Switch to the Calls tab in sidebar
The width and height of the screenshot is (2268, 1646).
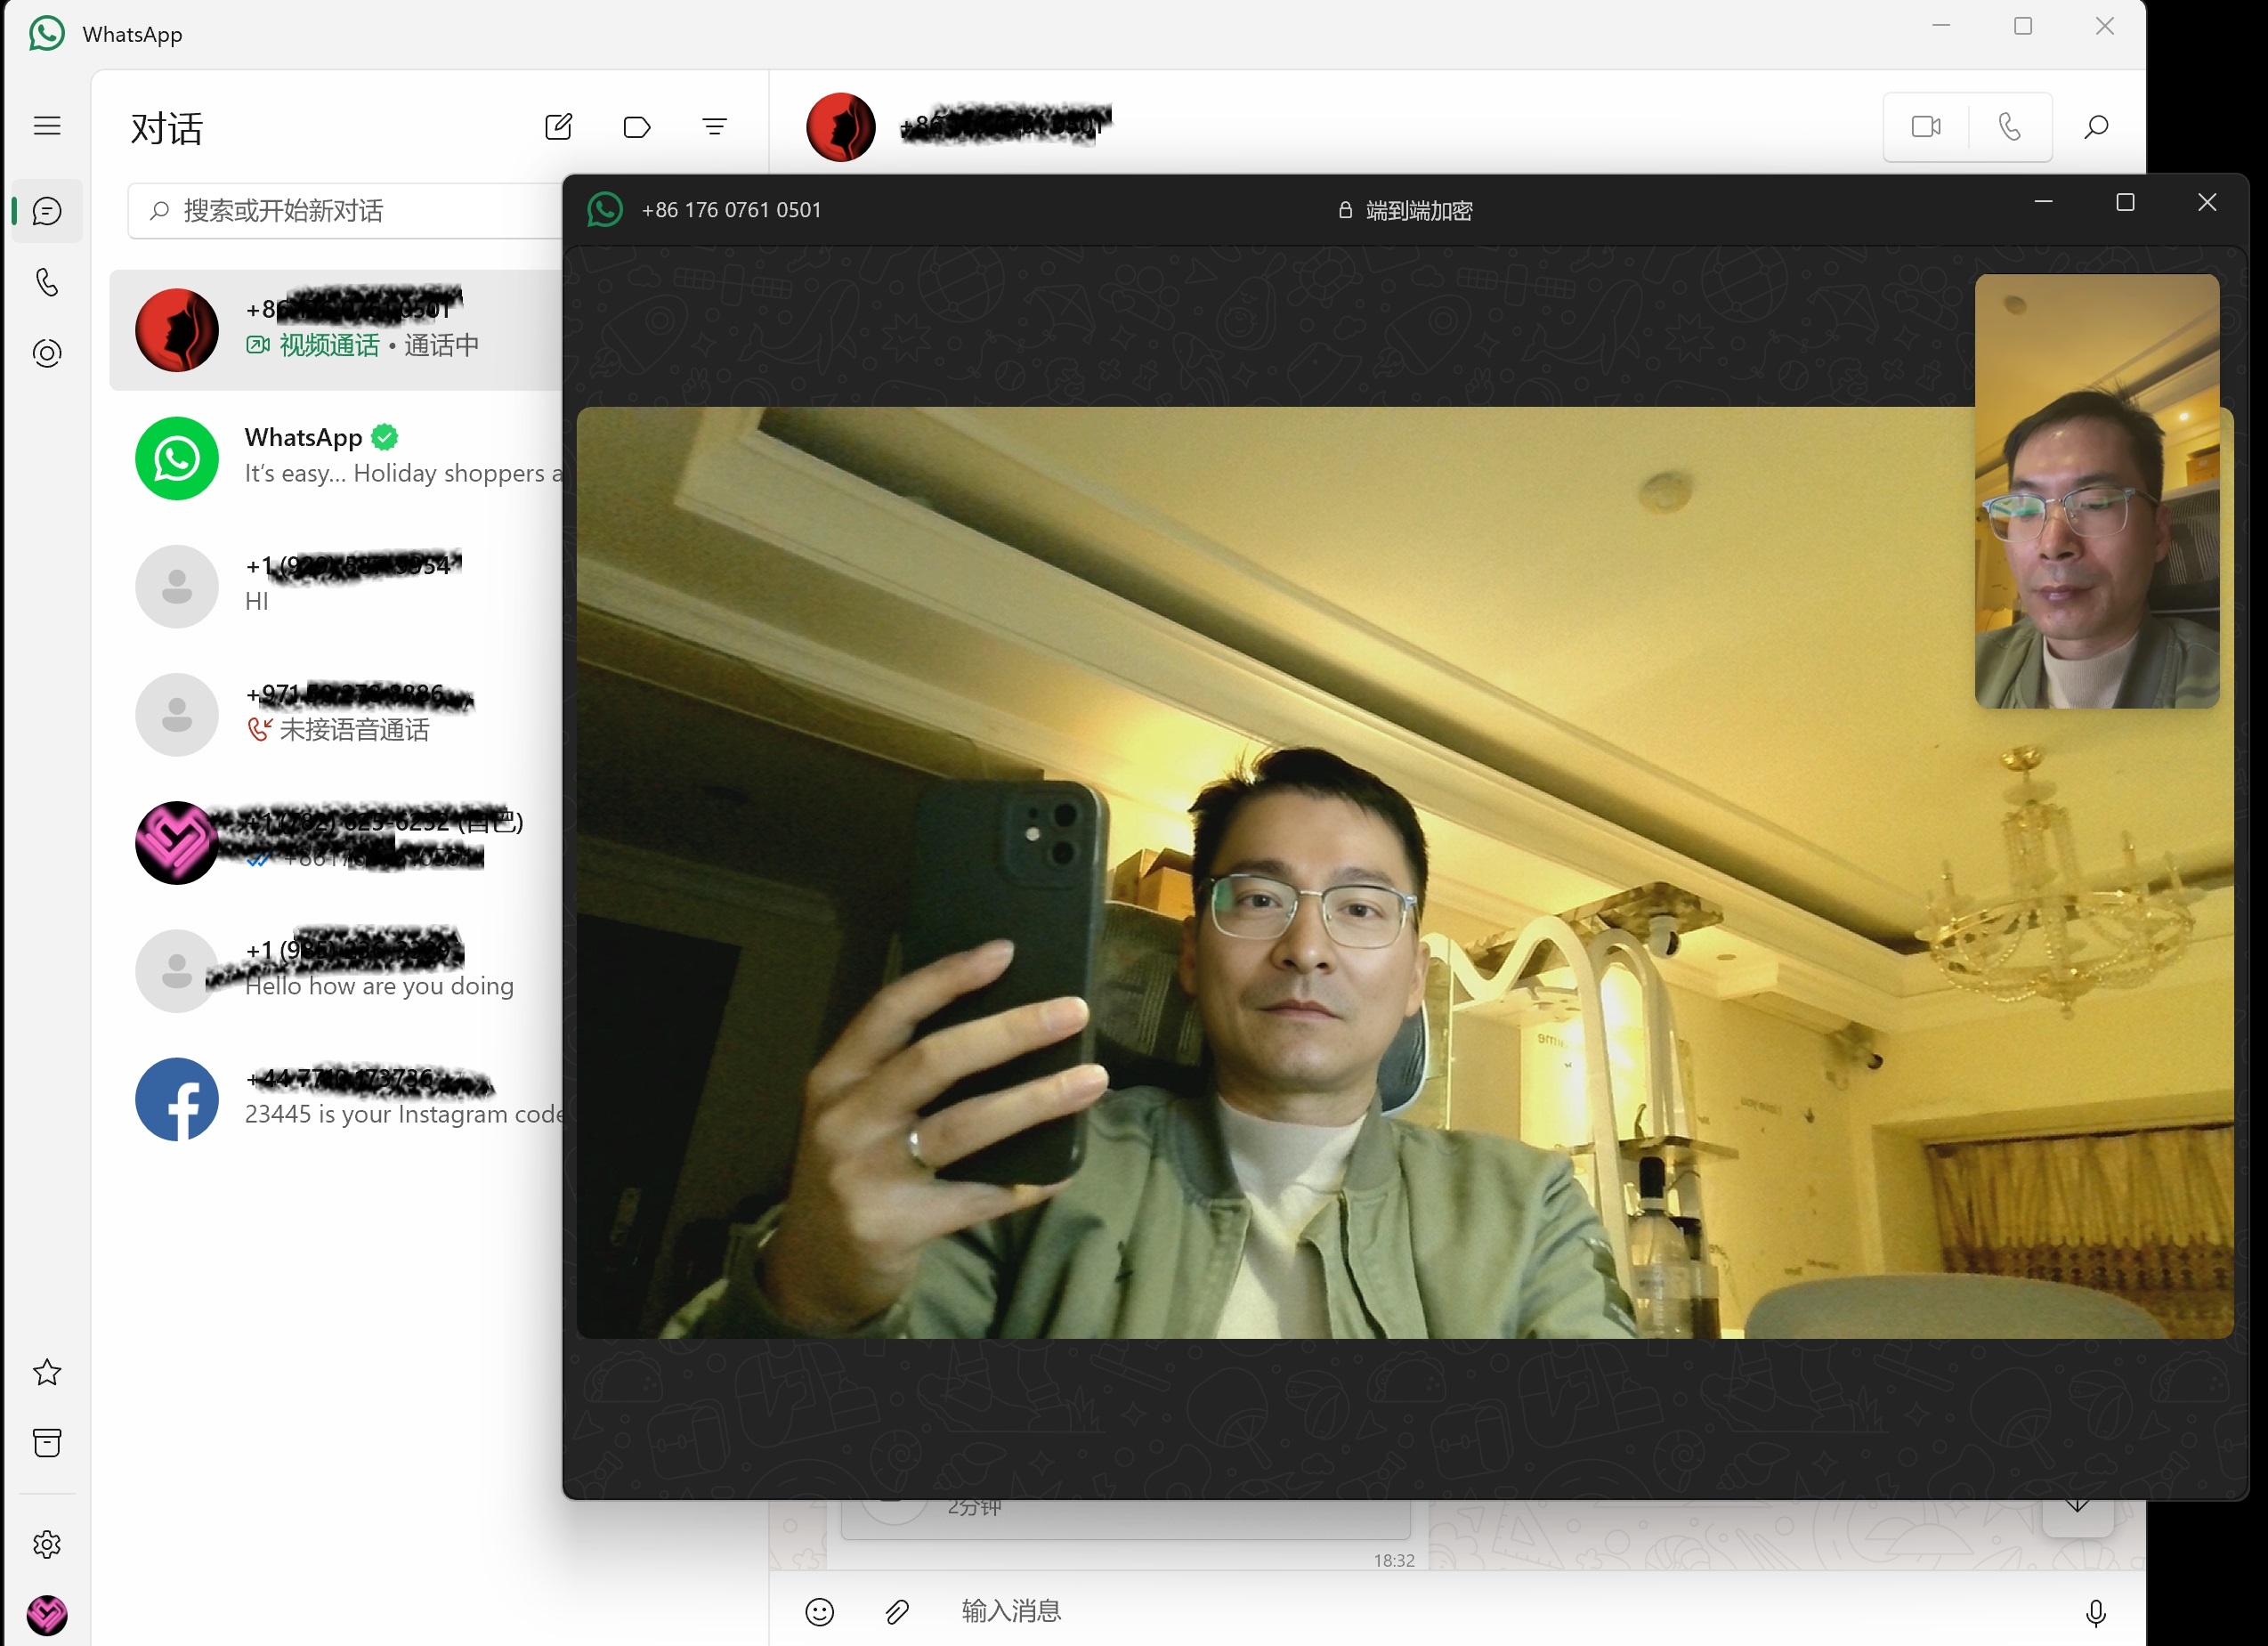47,283
